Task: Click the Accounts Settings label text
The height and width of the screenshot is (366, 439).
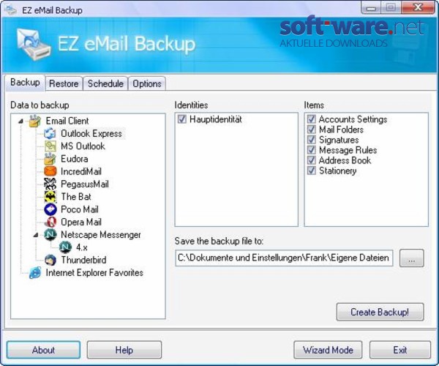Action: pyautogui.click(x=353, y=119)
